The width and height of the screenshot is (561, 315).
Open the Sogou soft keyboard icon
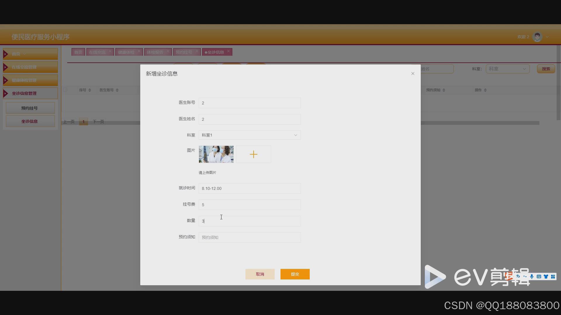coord(539,276)
